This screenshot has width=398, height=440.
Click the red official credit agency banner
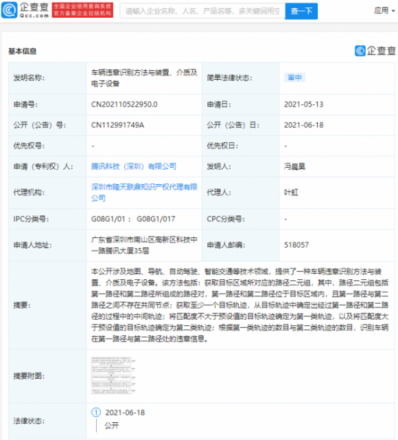(82, 10)
